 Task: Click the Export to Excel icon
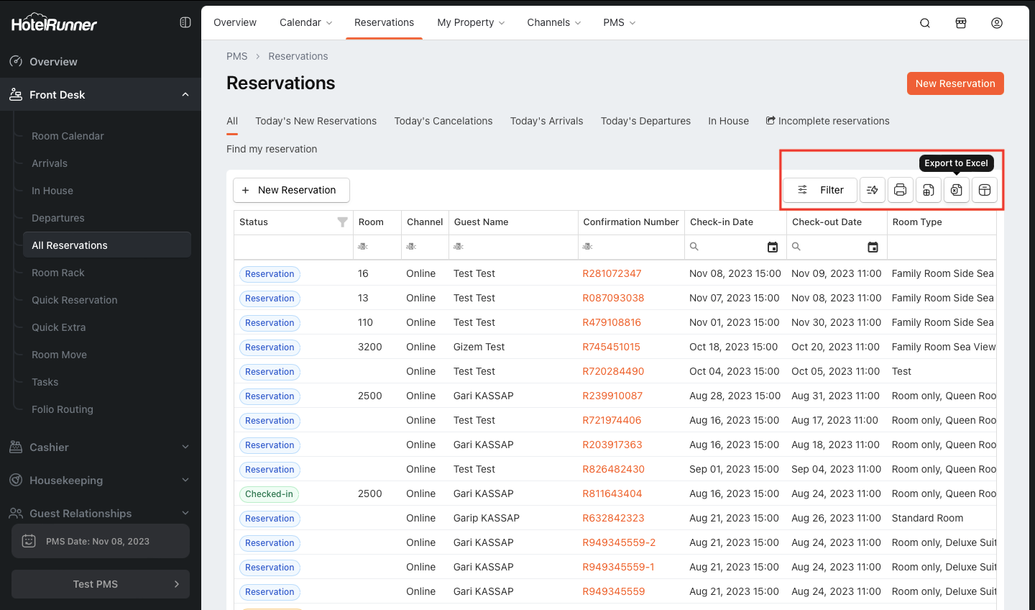pyautogui.click(x=956, y=190)
